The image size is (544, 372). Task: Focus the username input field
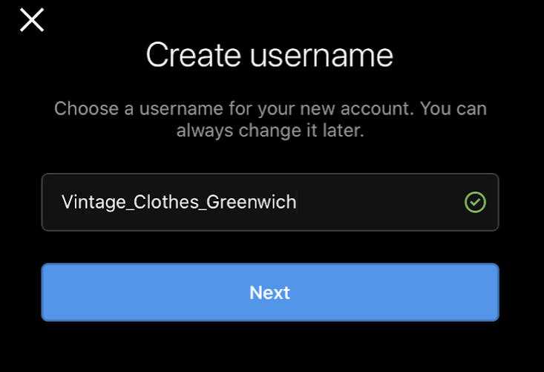(270, 202)
